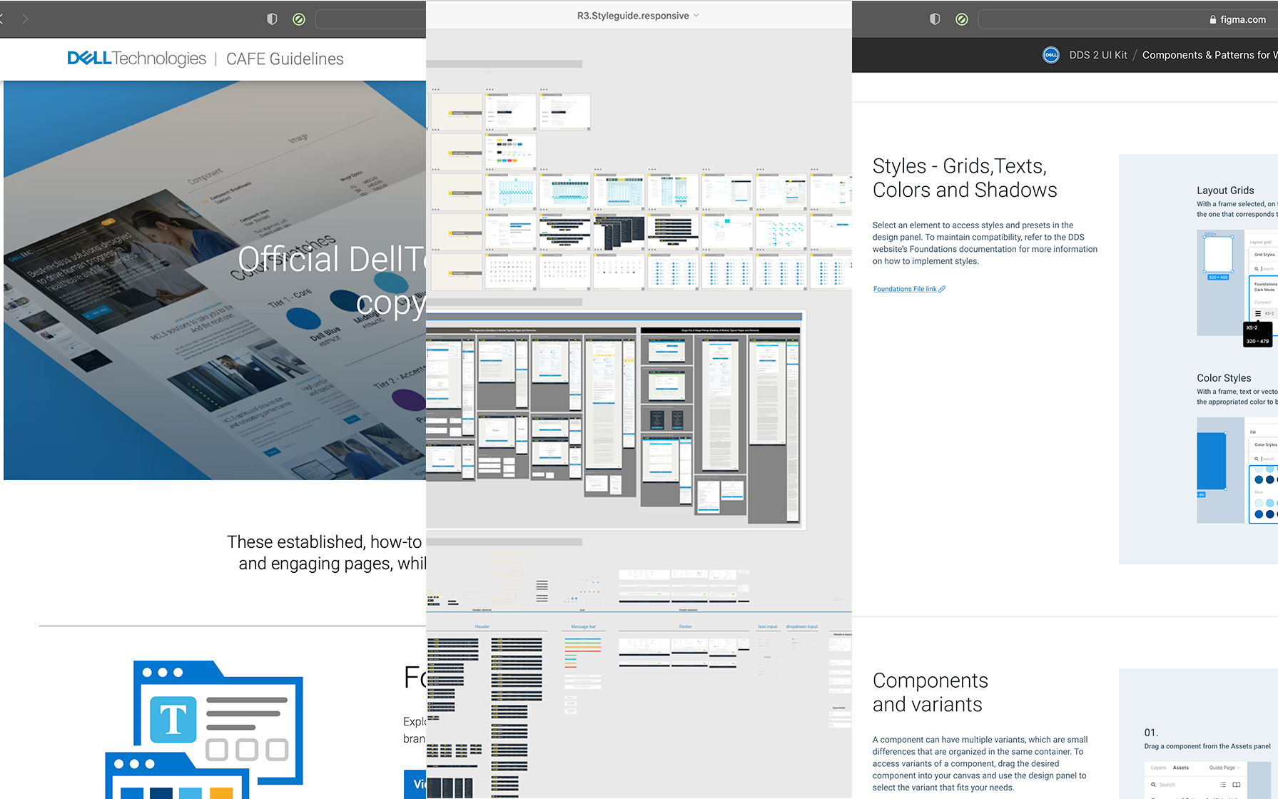
Task: Click the green blocker icon beside the figma.com address bar
Action: click(962, 19)
